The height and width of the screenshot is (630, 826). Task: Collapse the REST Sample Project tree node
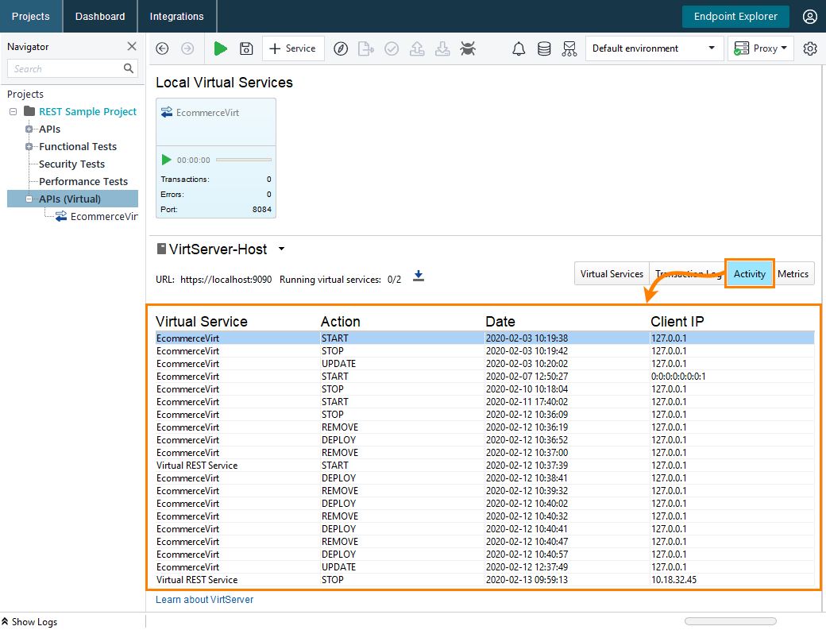[x=12, y=111]
